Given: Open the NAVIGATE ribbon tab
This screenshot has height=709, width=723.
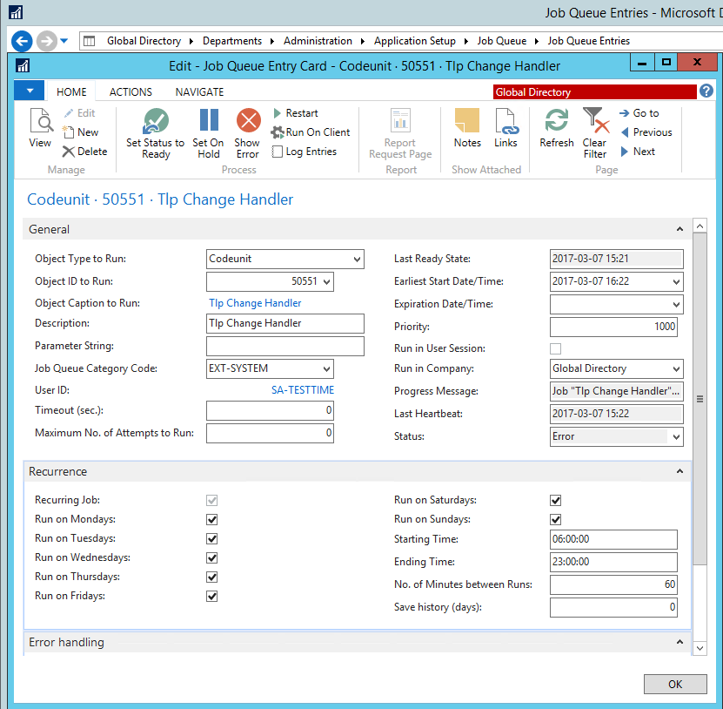Looking at the screenshot, I should (x=199, y=91).
